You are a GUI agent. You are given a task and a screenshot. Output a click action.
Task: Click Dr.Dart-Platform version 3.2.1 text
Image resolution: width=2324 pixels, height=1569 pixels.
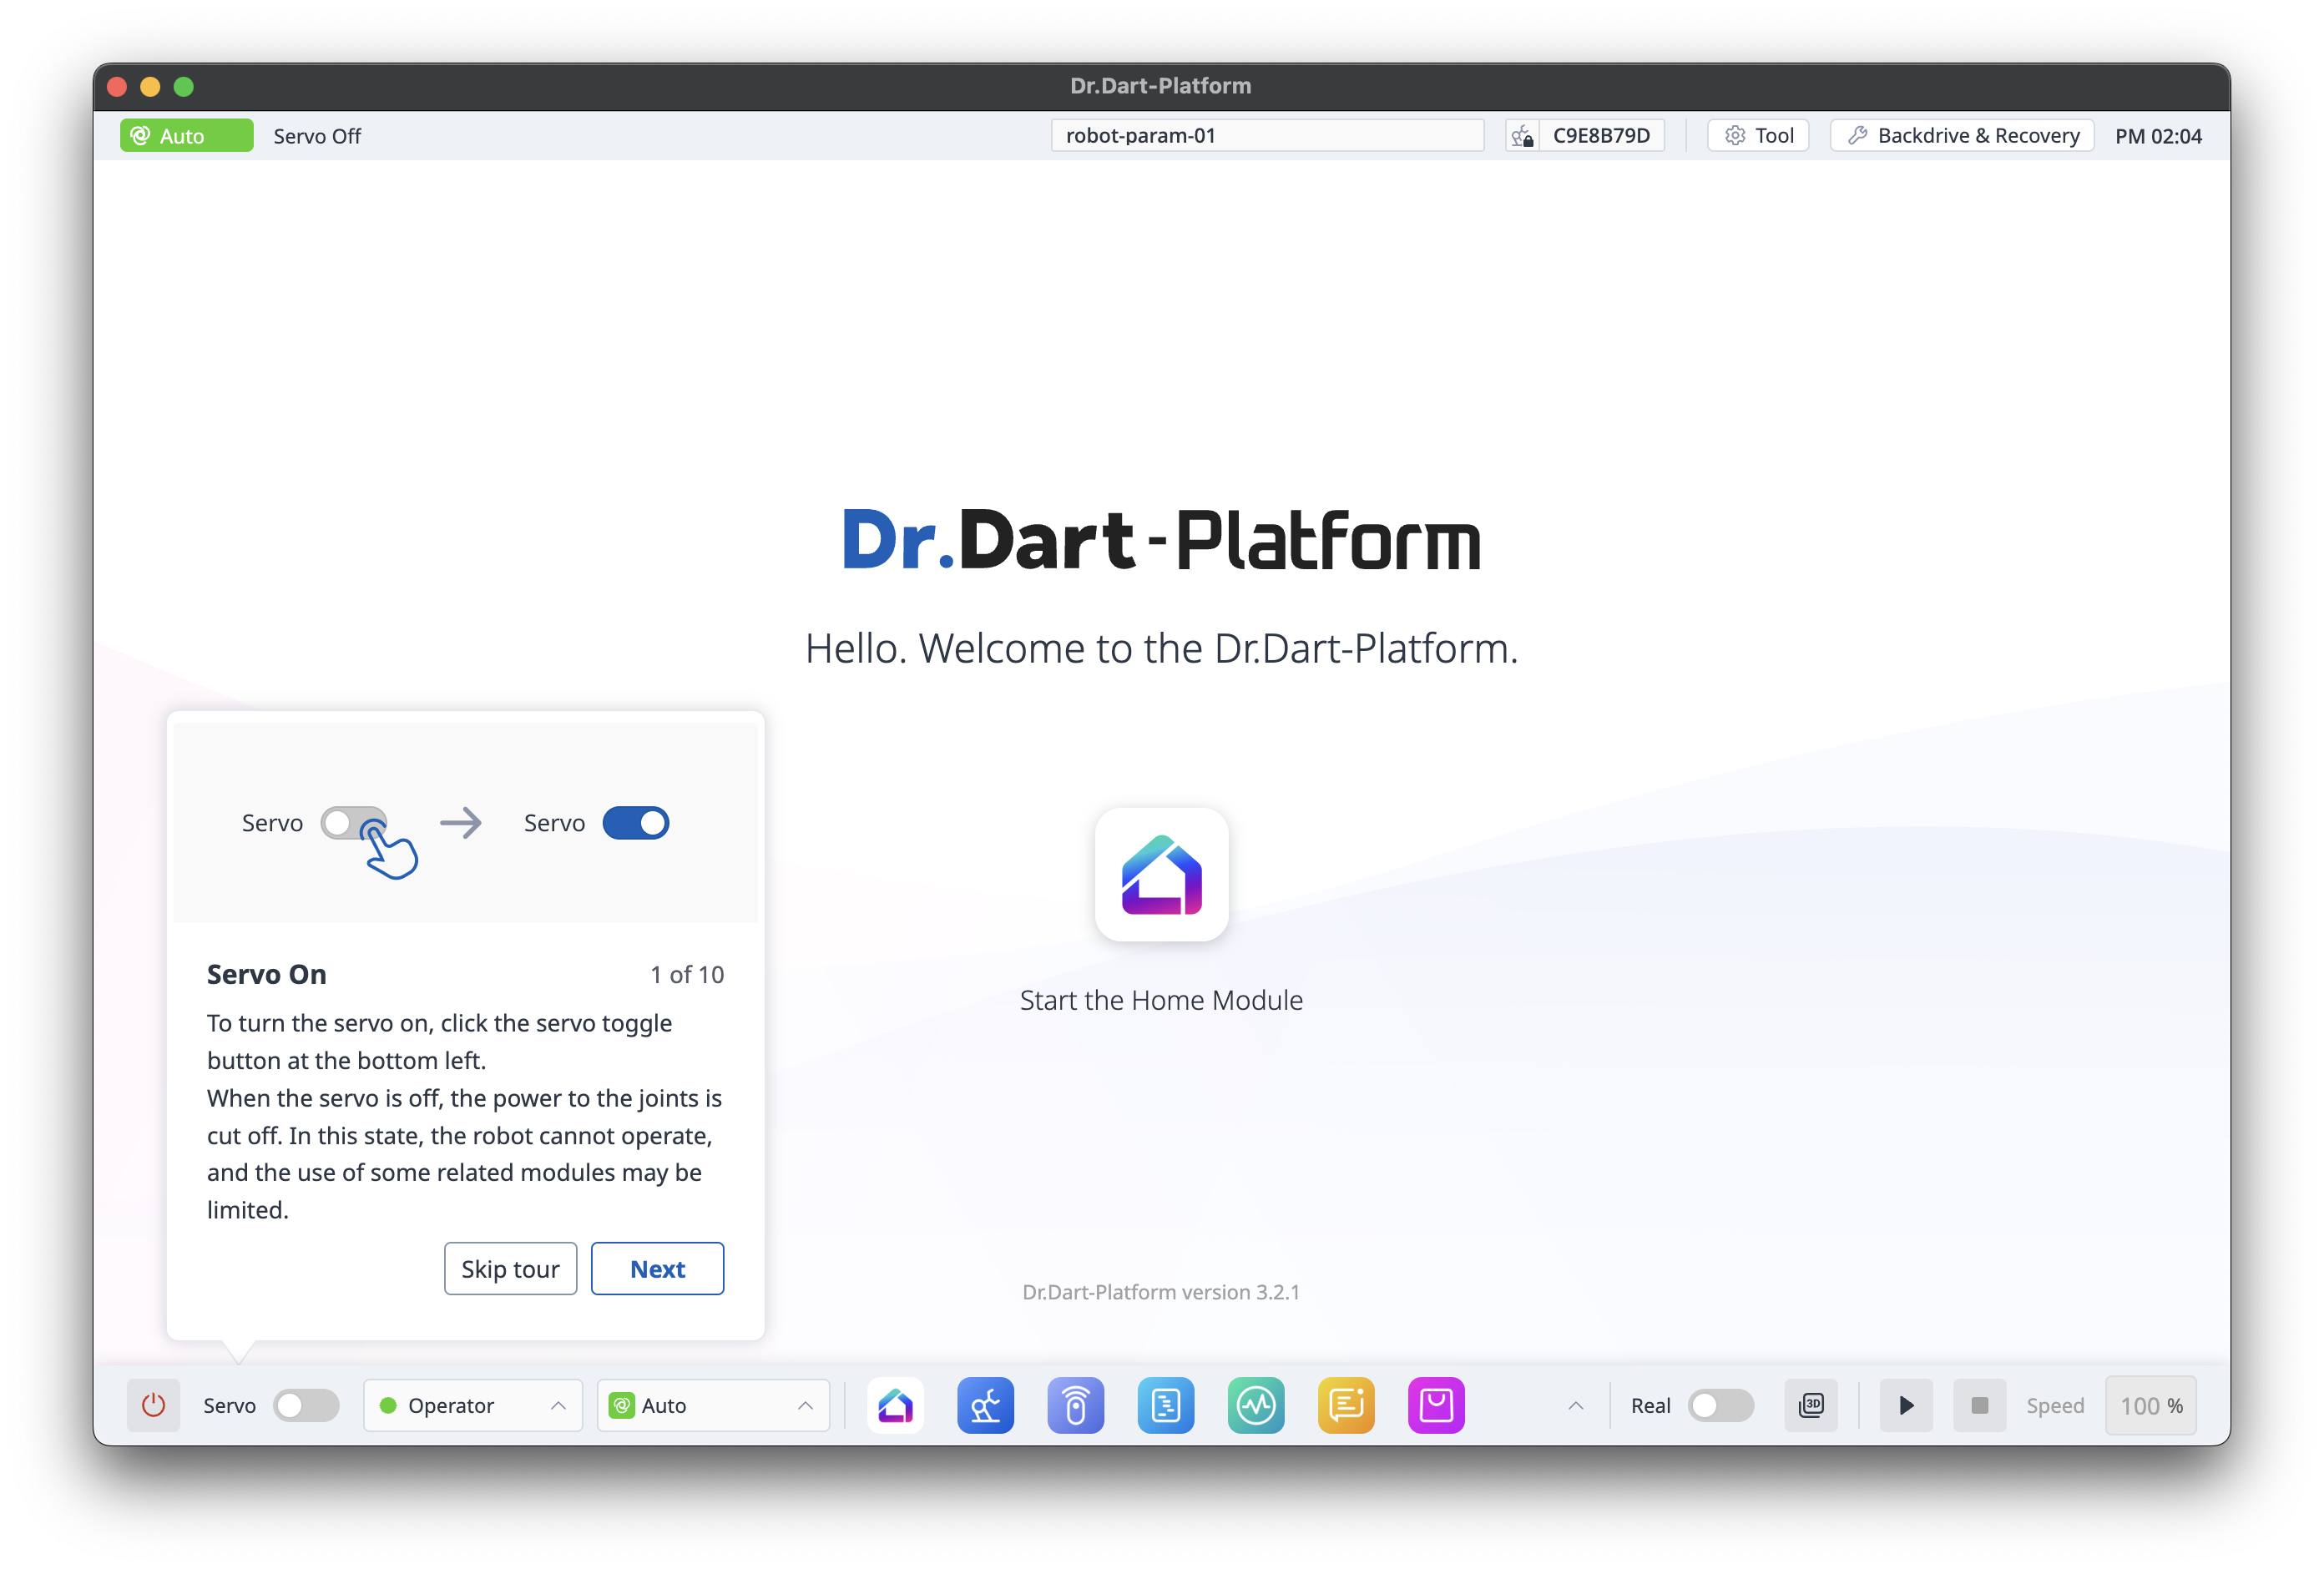click(x=1161, y=1292)
